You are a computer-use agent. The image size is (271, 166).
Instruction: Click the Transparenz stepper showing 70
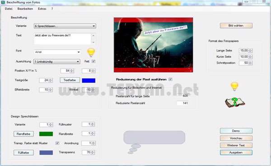(89, 152)
